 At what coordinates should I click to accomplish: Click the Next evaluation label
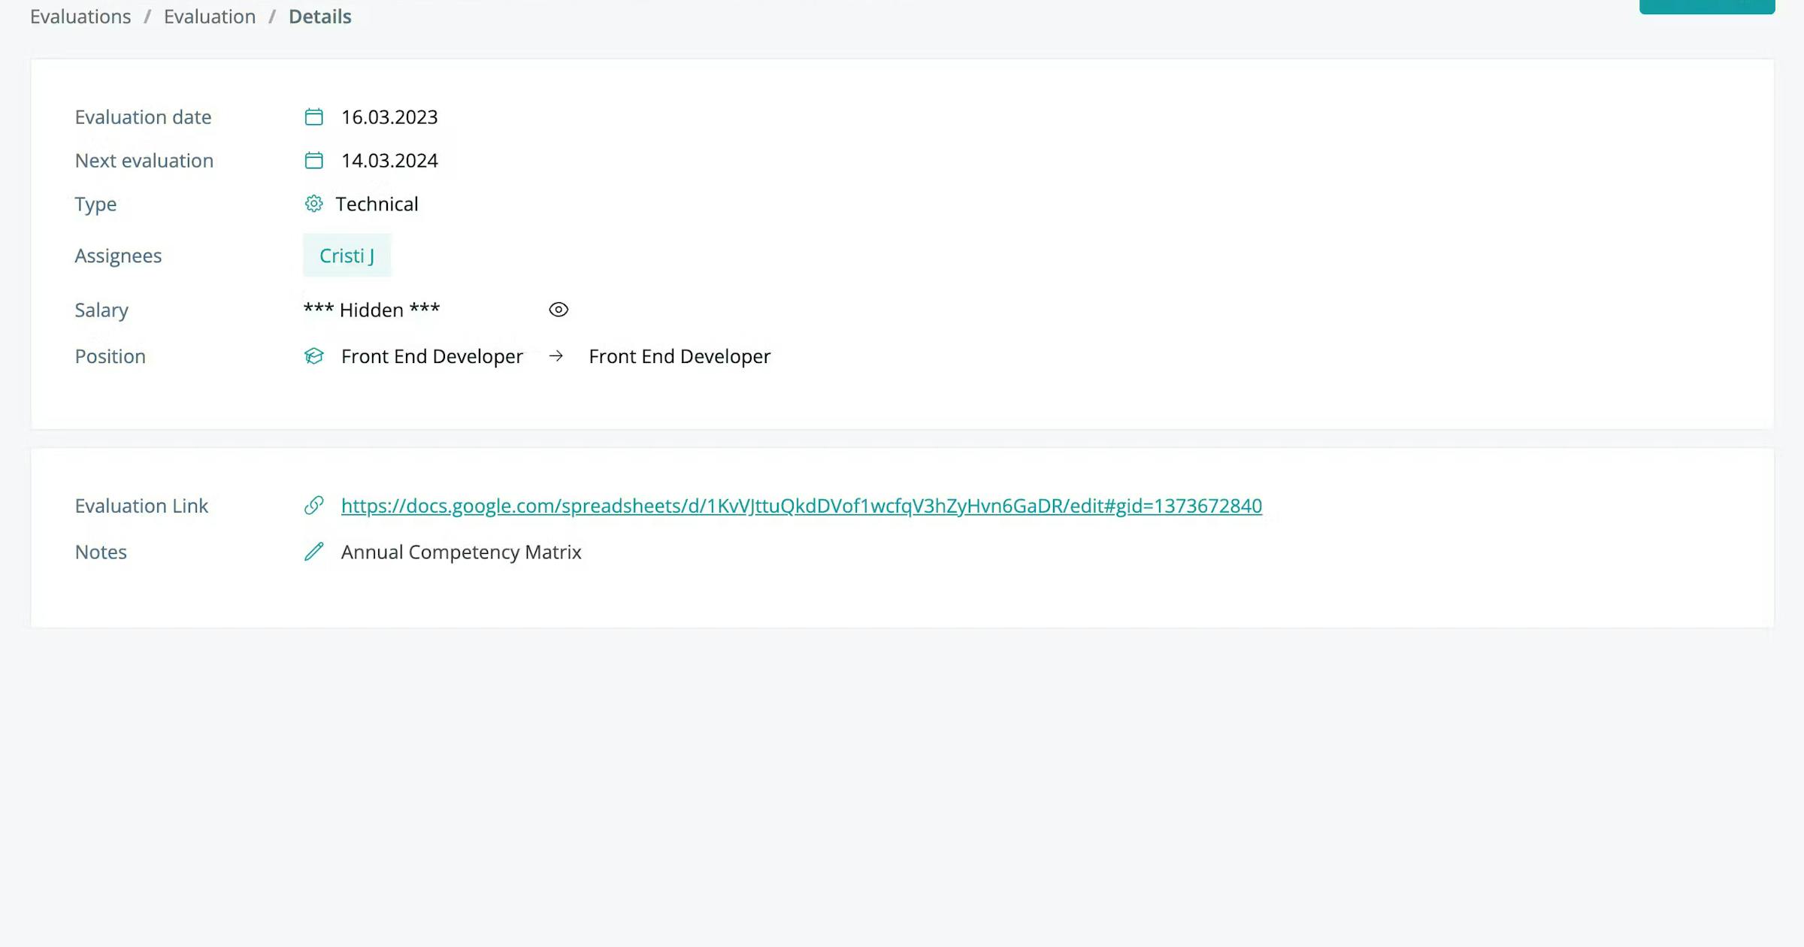point(144,161)
